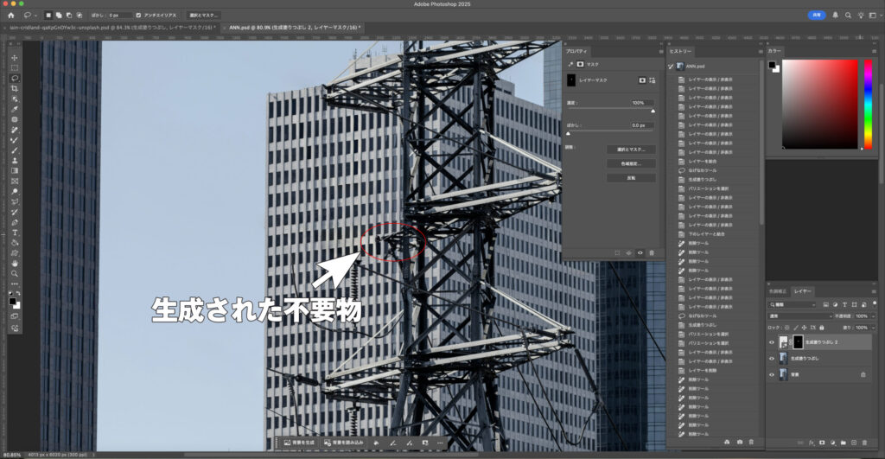Select the ヒストリー panel tab
The image size is (885, 459).
point(680,51)
